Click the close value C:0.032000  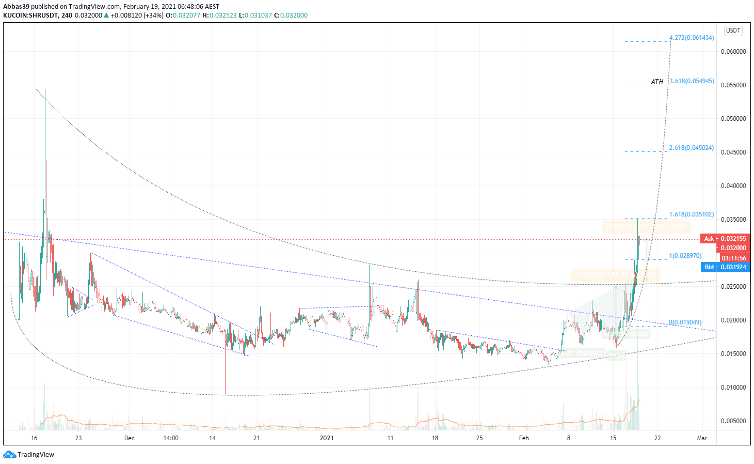[291, 16]
